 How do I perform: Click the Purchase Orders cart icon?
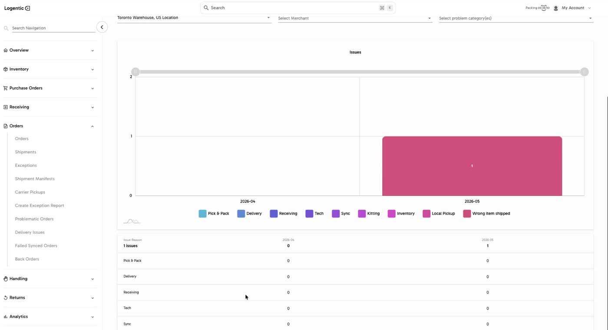(6, 88)
